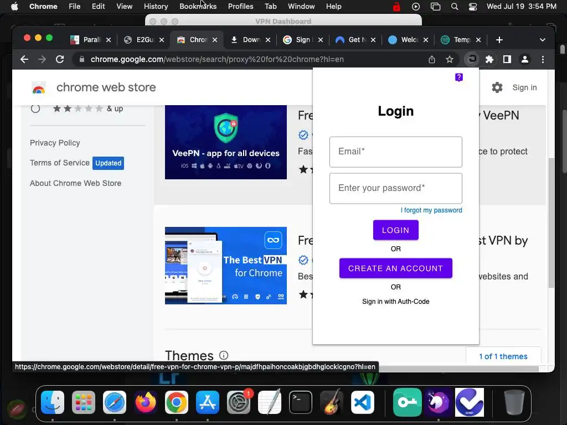Expand the tab search dropdown arrow
This screenshot has width=567, height=425.
click(x=542, y=40)
